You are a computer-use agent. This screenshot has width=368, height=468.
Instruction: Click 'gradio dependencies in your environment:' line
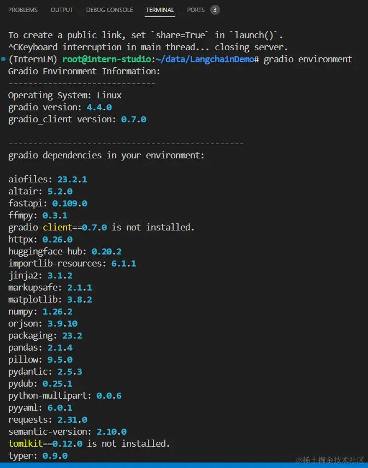click(106, 155)
